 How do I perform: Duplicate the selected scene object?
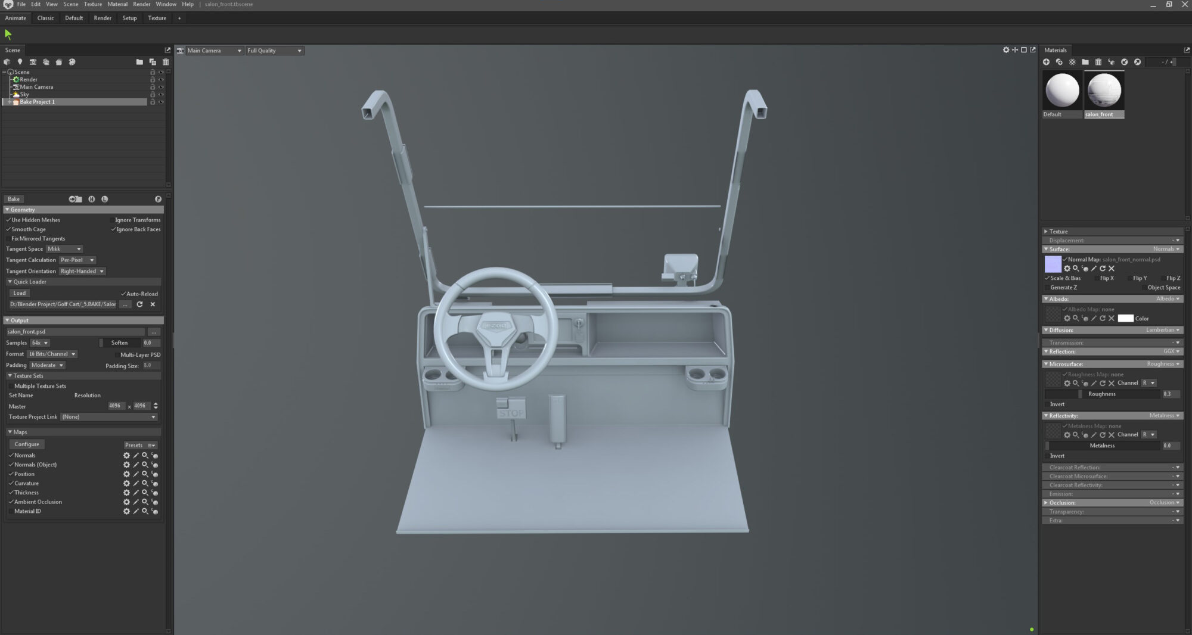(153, 62)
